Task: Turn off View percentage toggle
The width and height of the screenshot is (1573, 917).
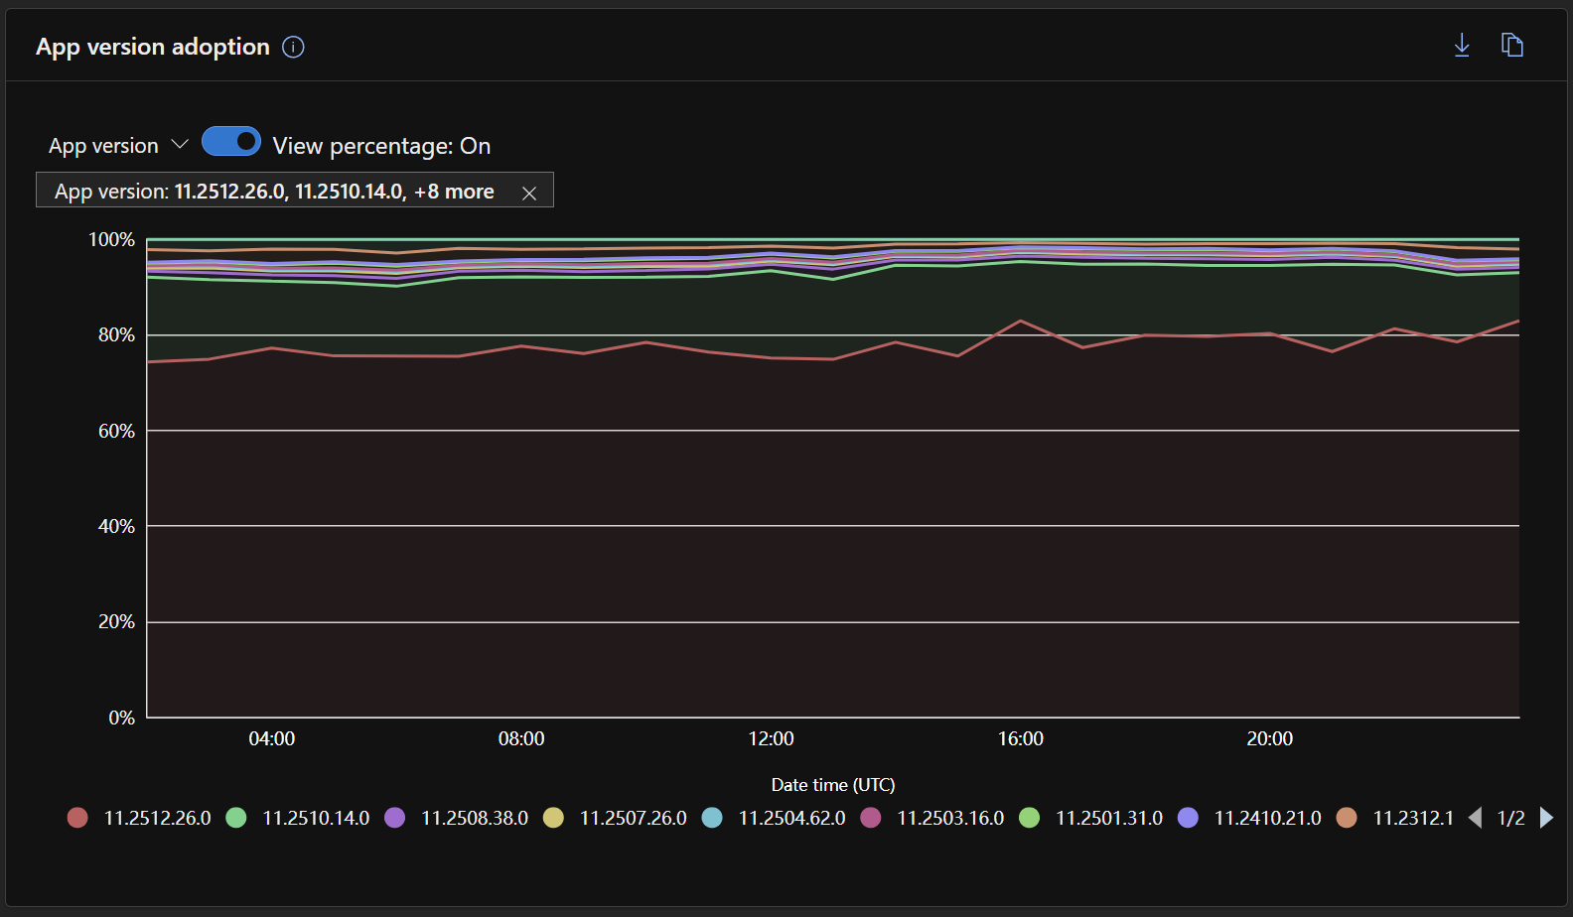Action: (x=231, y=142)
